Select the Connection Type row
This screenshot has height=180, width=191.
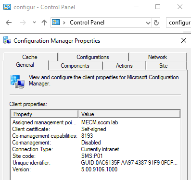[x=95, y=149]
